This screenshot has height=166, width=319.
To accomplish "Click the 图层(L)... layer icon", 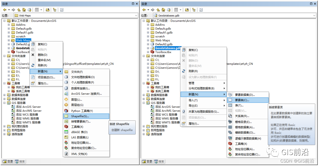I will [x=66, y=100].
